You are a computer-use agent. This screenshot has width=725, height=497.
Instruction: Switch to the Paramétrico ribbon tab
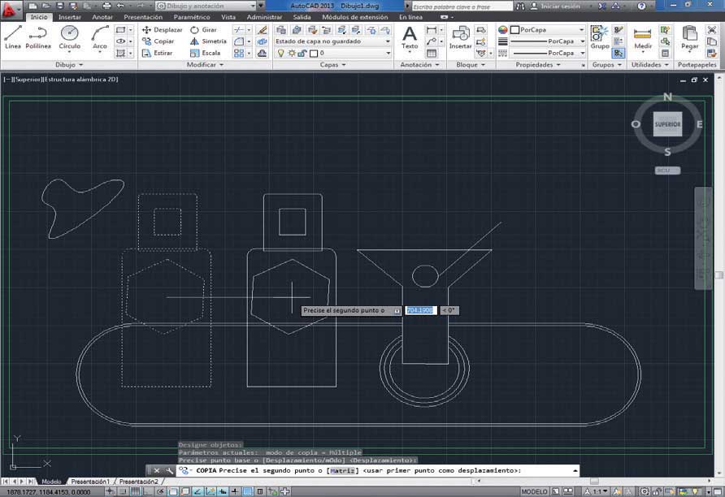pyautogui.click(x=191, y=17)
